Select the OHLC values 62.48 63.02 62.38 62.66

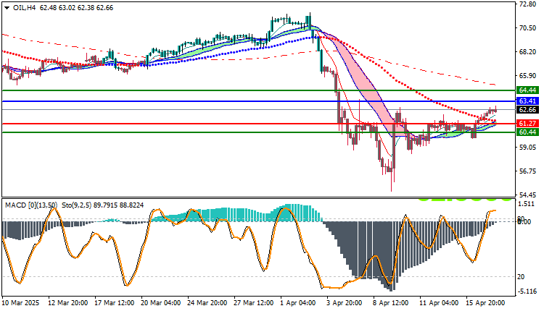(x=77, y=8)
